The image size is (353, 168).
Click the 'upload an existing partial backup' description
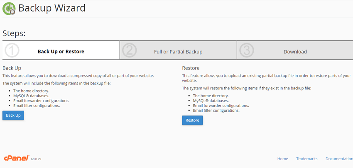pos(267,78)
